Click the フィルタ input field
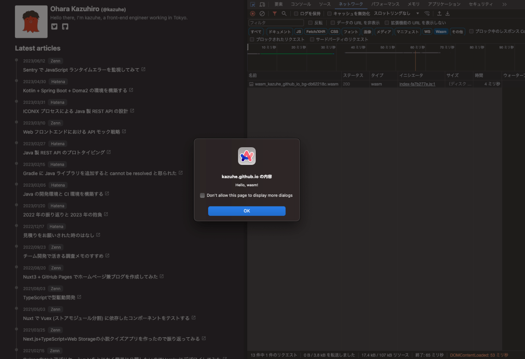525x359 pixels. tap(276, 23)
